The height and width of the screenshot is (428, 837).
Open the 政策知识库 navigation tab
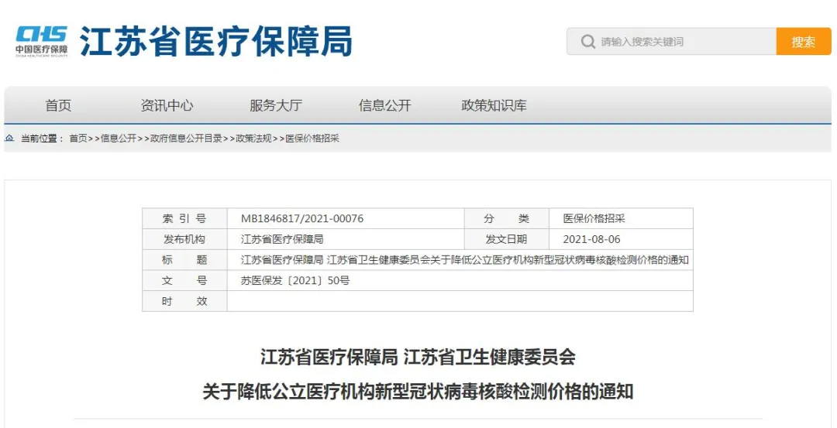pyautogui.click(x=494, y=105)
